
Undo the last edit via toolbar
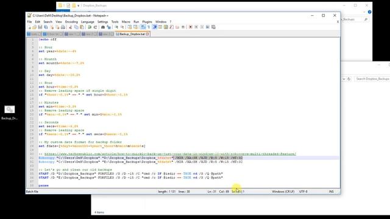tap(90, 27)
